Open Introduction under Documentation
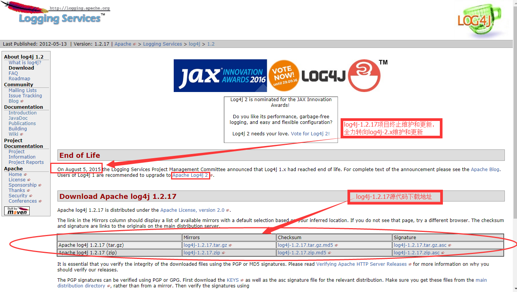This screenshot has width=517, height=292. (x=23, y=113)
